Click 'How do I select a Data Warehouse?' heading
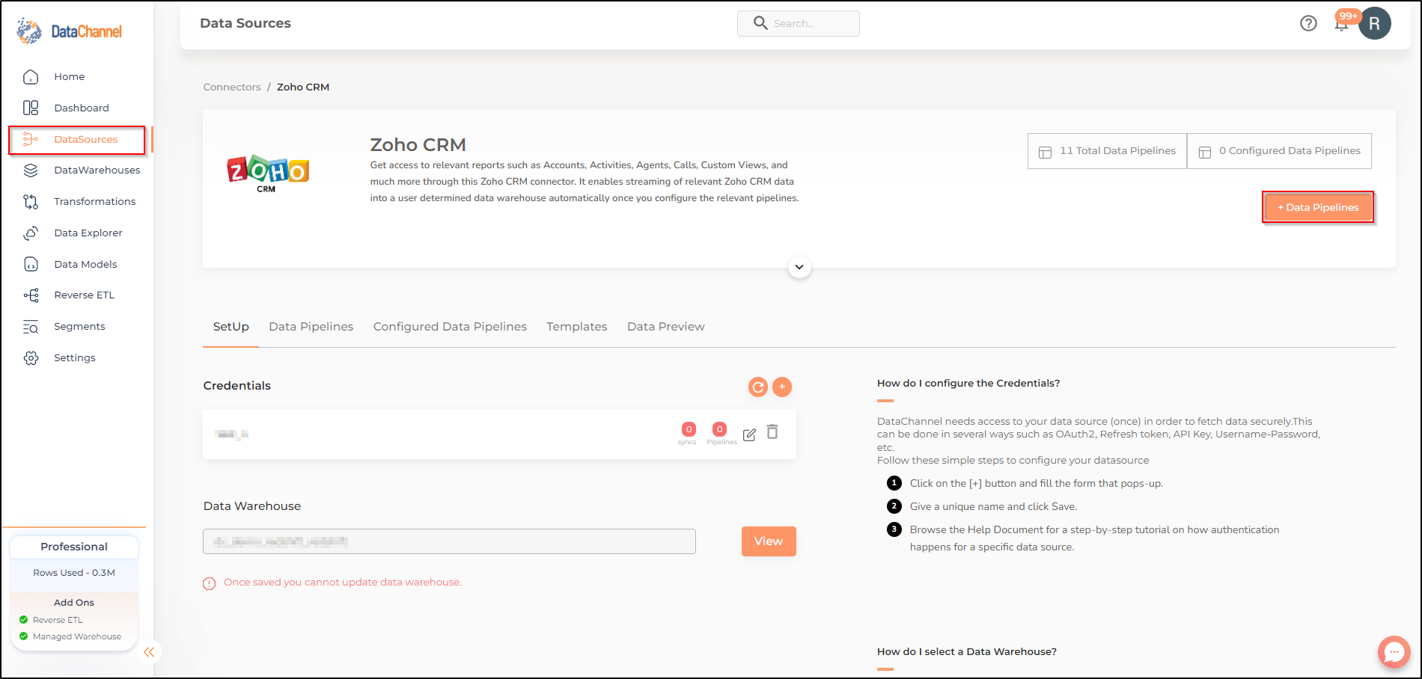 967,652
